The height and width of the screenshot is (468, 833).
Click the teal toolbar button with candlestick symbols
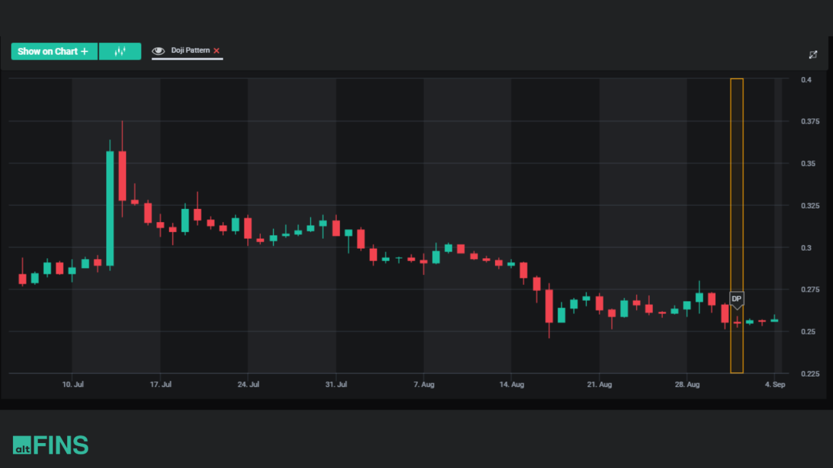pyautogui.click(x=120, y=51)
